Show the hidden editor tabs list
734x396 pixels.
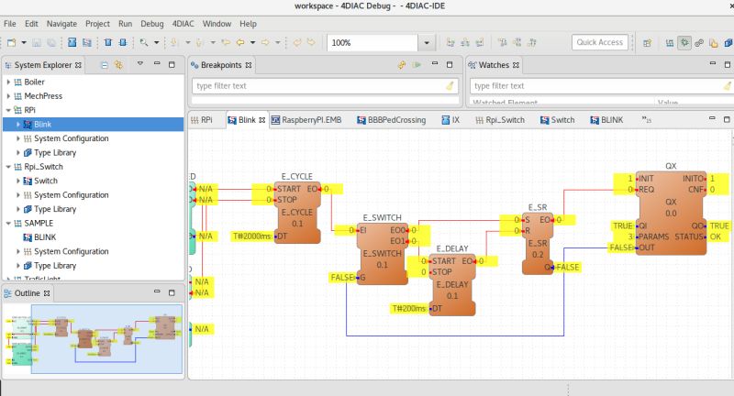pos(647,120)
